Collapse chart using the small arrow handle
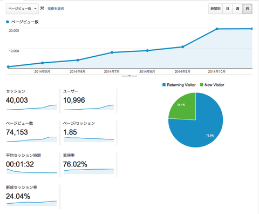259x214 pixels. tap(129, 76)
